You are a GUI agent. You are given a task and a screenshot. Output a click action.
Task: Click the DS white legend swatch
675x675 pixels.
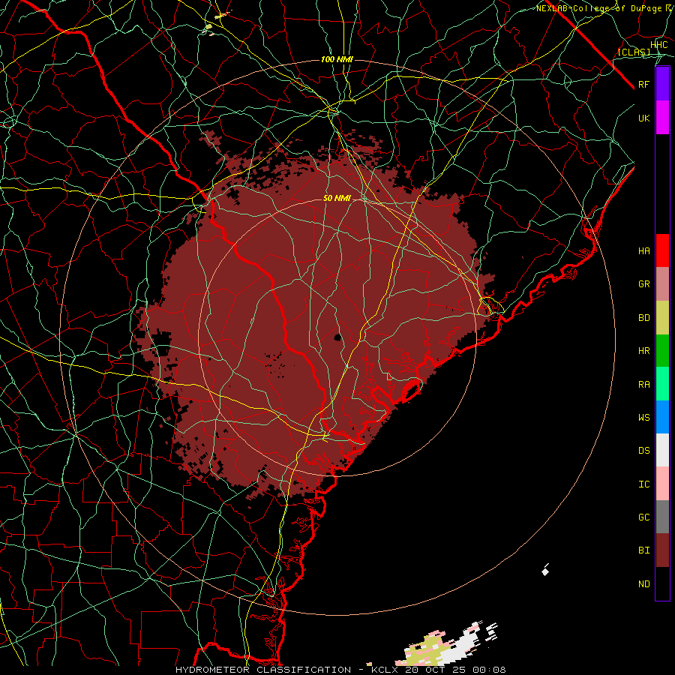(662, 450)
